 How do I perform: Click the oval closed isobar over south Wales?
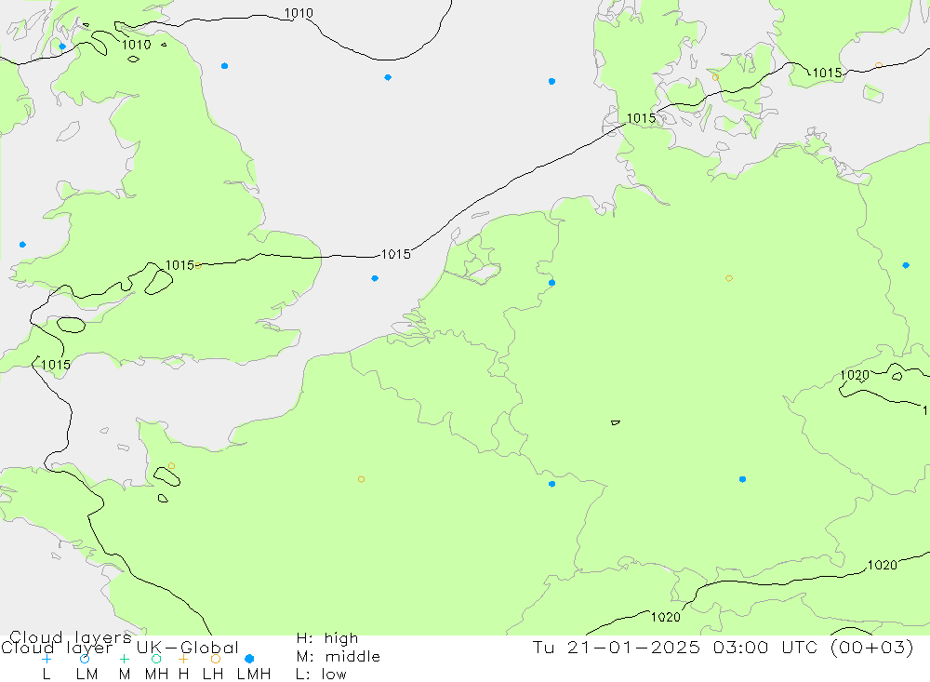(72, 325)
